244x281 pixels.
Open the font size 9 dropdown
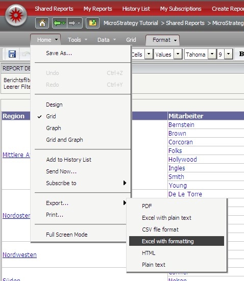pos(228,54)
